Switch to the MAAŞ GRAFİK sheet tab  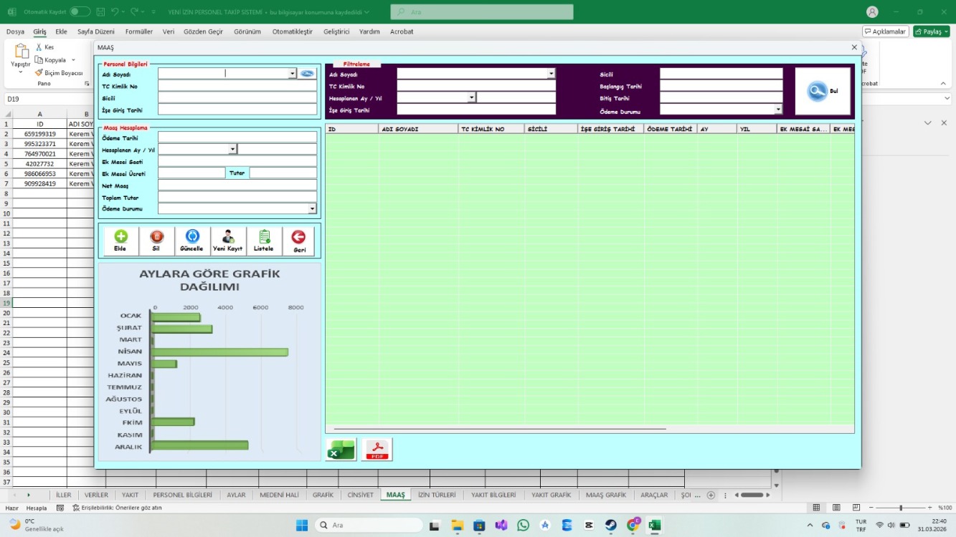[x=606, y=495]
